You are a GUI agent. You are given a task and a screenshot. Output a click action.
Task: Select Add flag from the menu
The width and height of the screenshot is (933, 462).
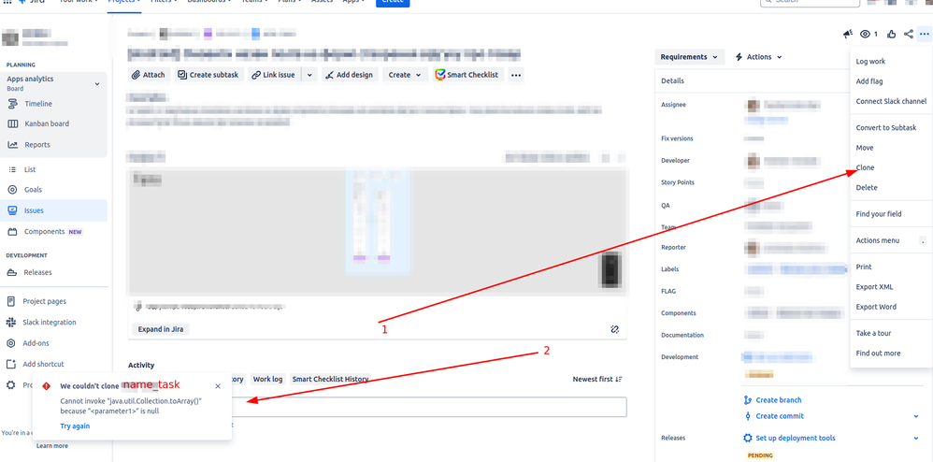[869, 81]
